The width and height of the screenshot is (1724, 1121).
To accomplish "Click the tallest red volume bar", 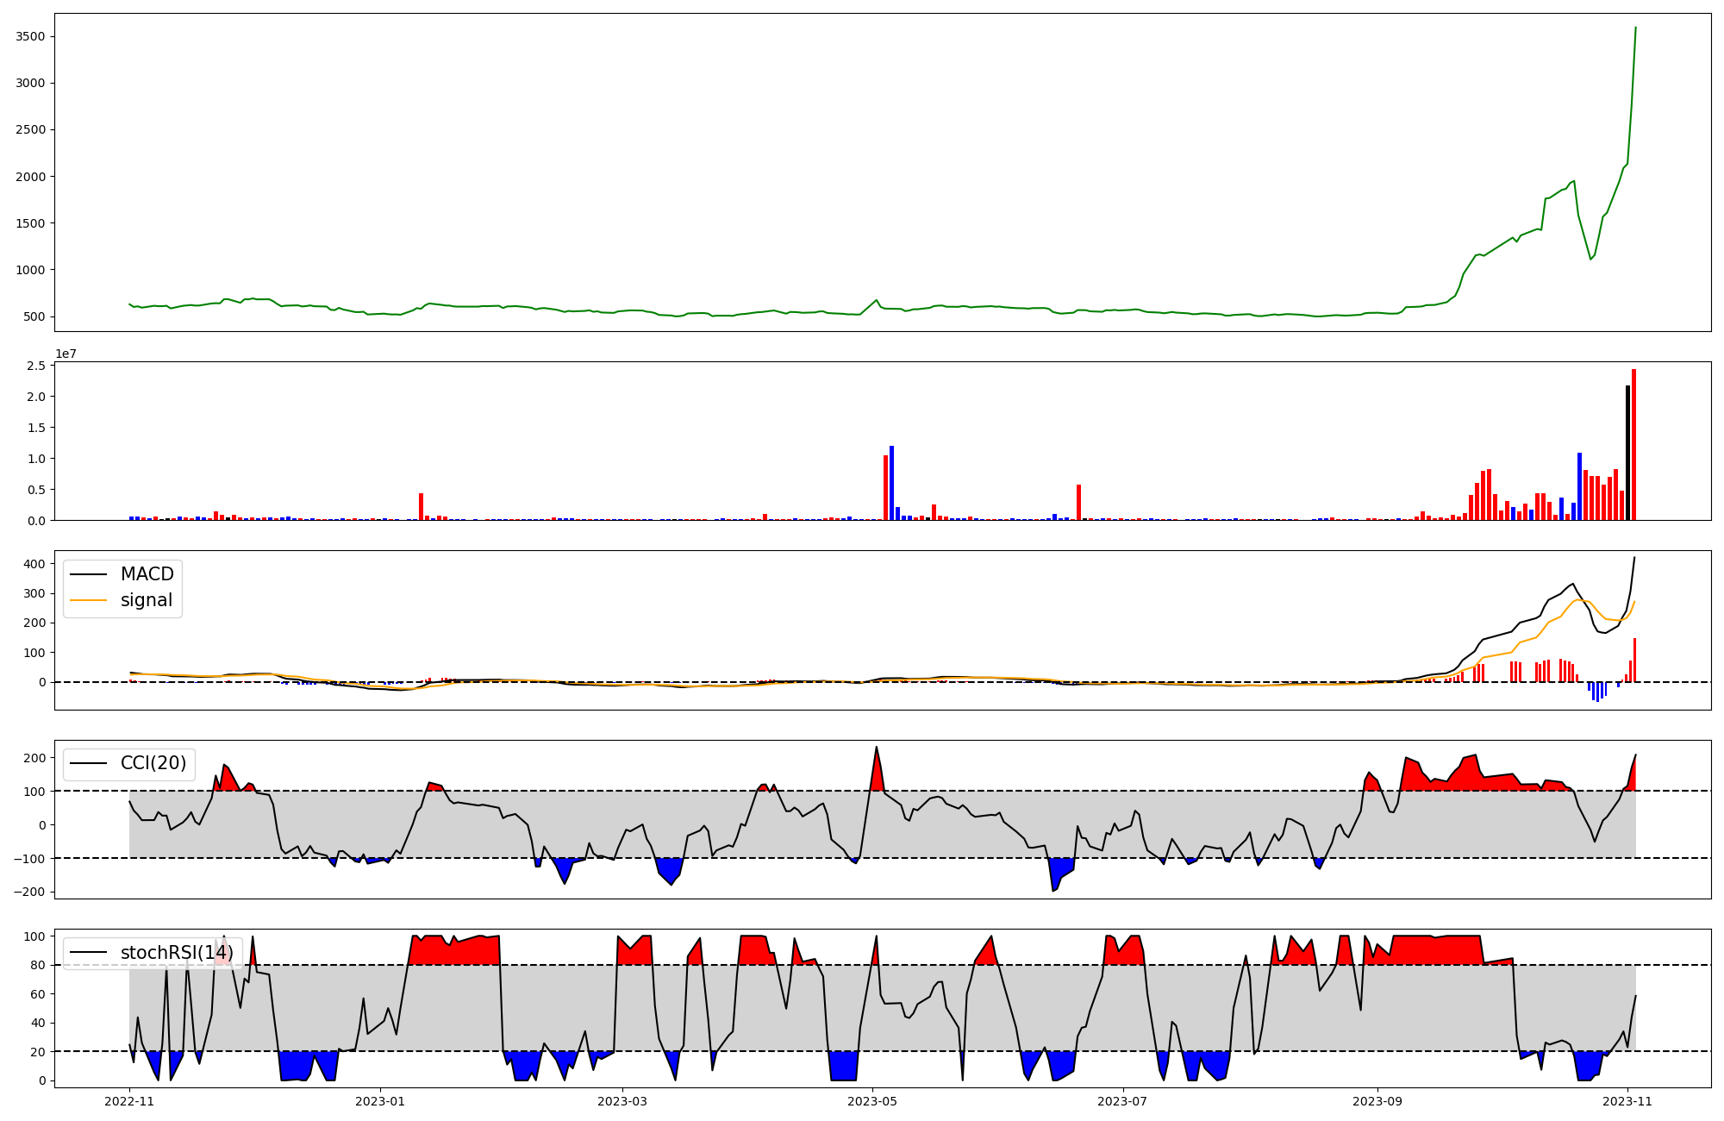I will coord(1633,444).
